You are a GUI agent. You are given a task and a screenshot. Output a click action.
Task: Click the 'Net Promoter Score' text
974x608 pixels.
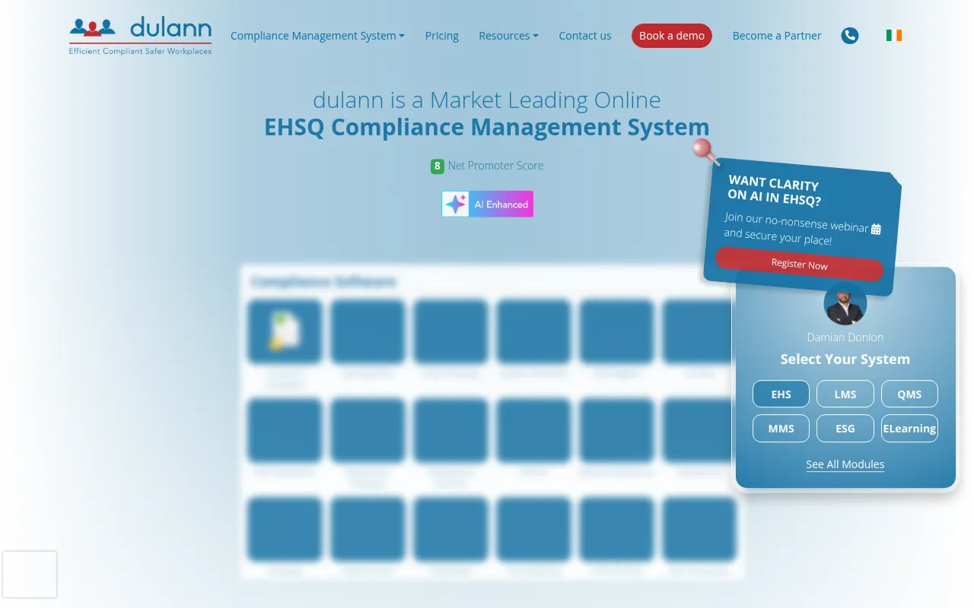[x=495, y=166]
